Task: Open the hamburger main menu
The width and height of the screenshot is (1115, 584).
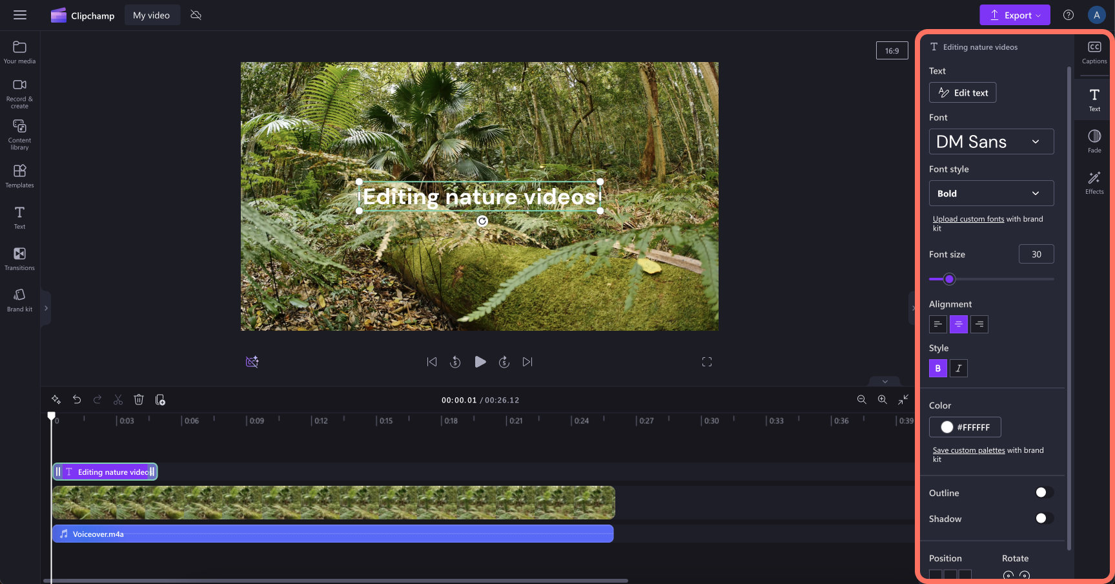Action: tap(20, 15)
